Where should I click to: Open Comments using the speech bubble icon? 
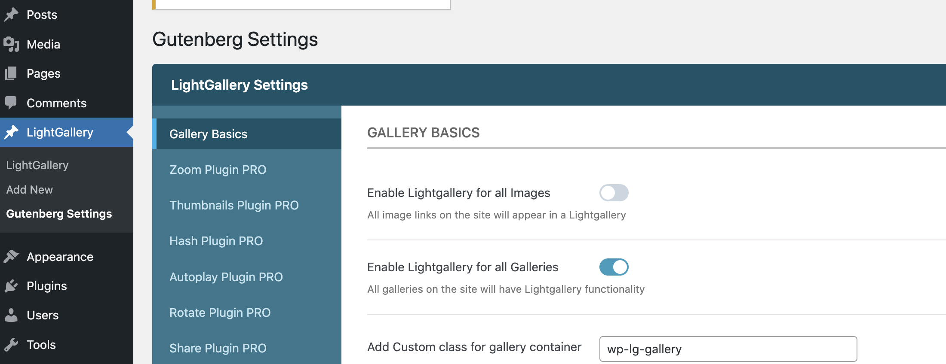(x=12, y=103)
